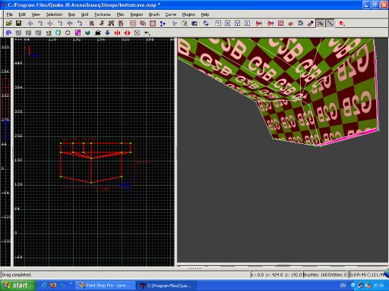Screen dimensions: 389x291
Task: Click the Z-axis rotate icon
Action: coord(80,23)
